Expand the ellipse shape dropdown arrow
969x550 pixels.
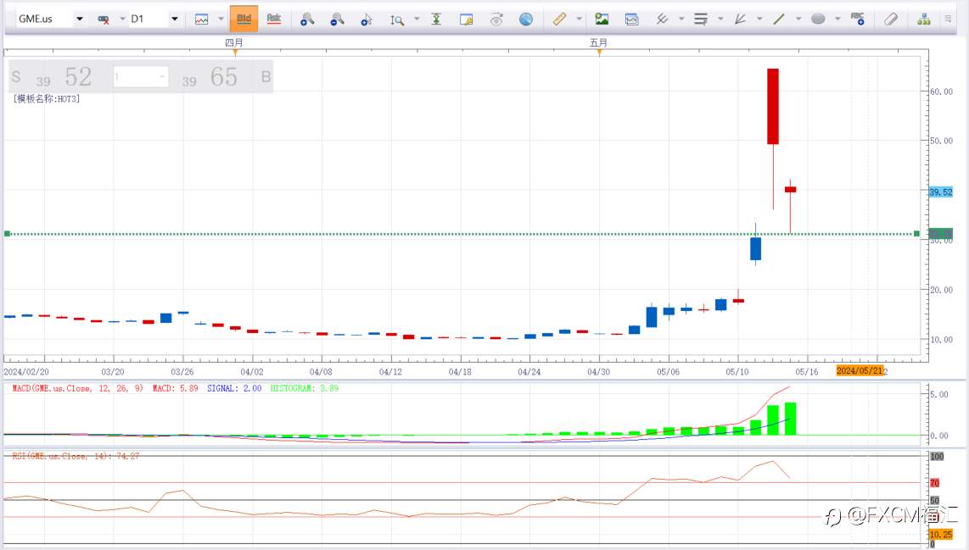pos(838,19)
